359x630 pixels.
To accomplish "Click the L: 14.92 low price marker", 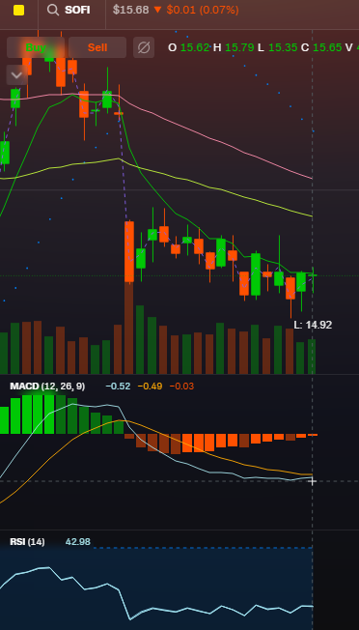I will pos(313,325).
